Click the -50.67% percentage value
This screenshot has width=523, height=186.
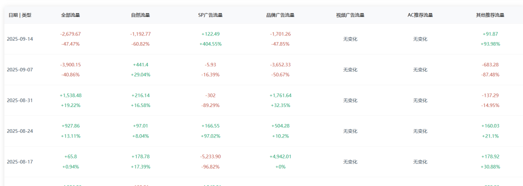click(x=280, y=75)
